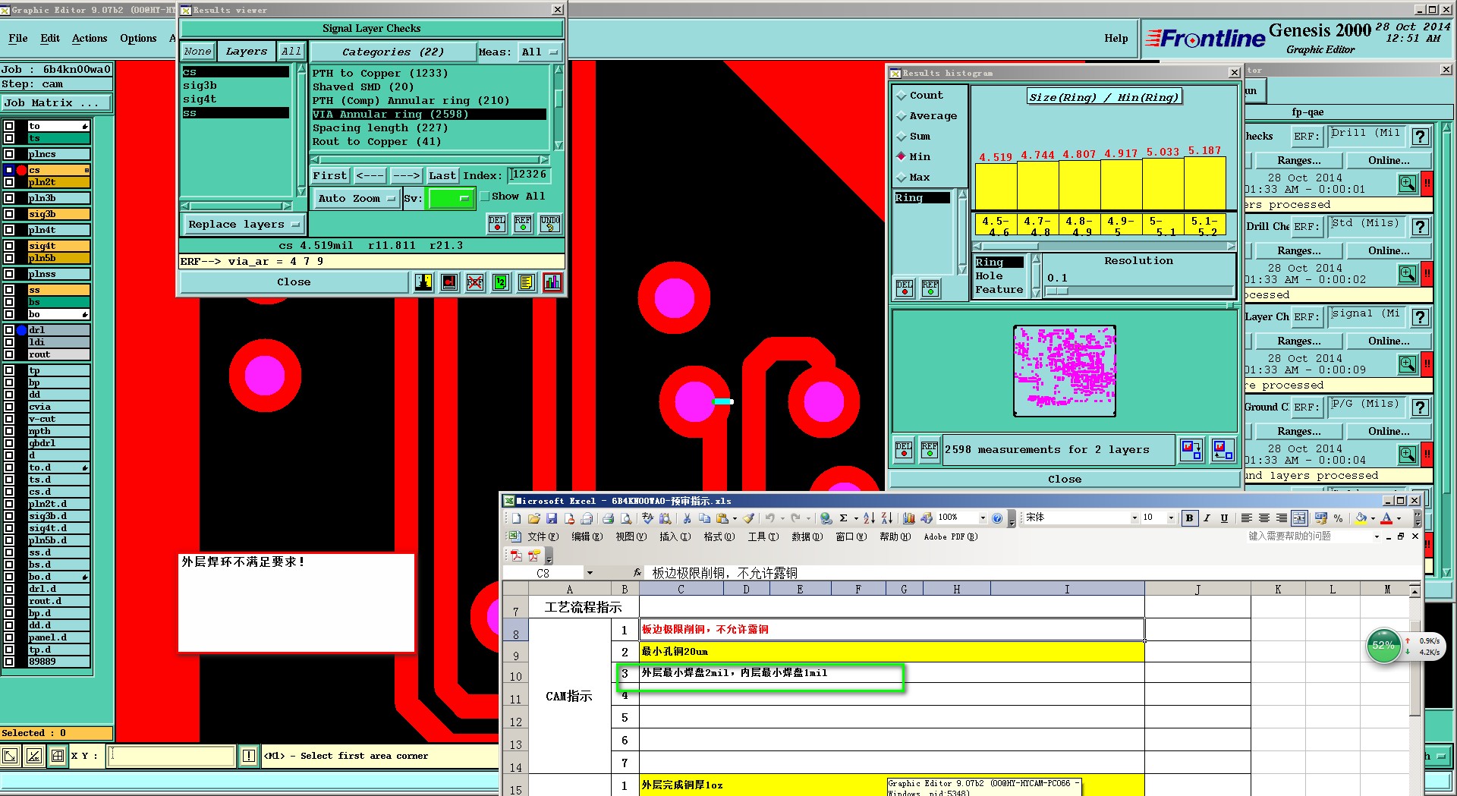
Task: Open the Excel 数据(D) menu
Action: (807, 537)
